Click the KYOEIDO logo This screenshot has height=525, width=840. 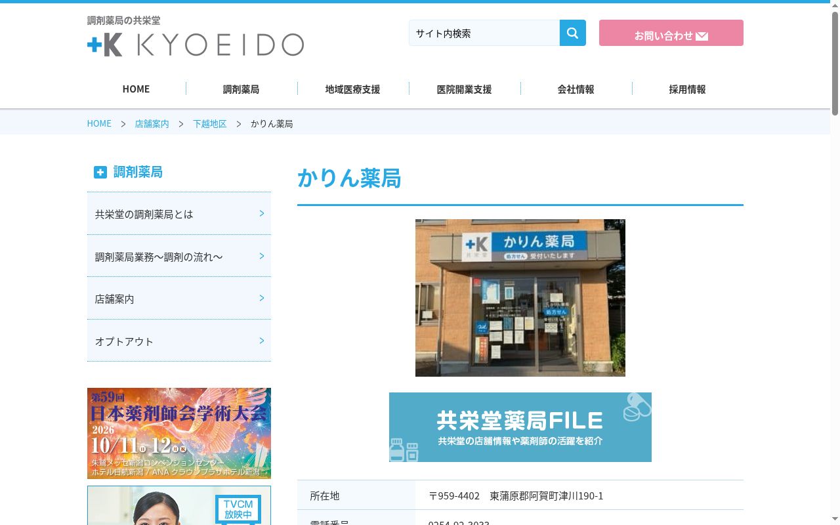196,45
